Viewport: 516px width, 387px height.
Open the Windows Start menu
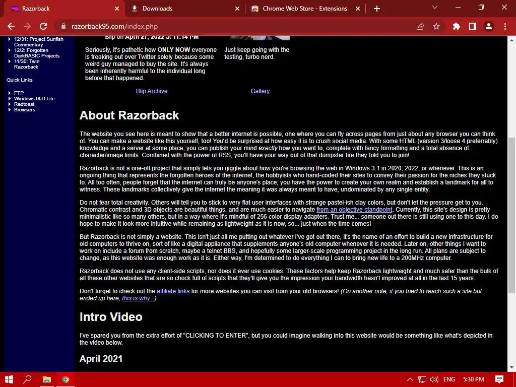[x=9, y=379]
